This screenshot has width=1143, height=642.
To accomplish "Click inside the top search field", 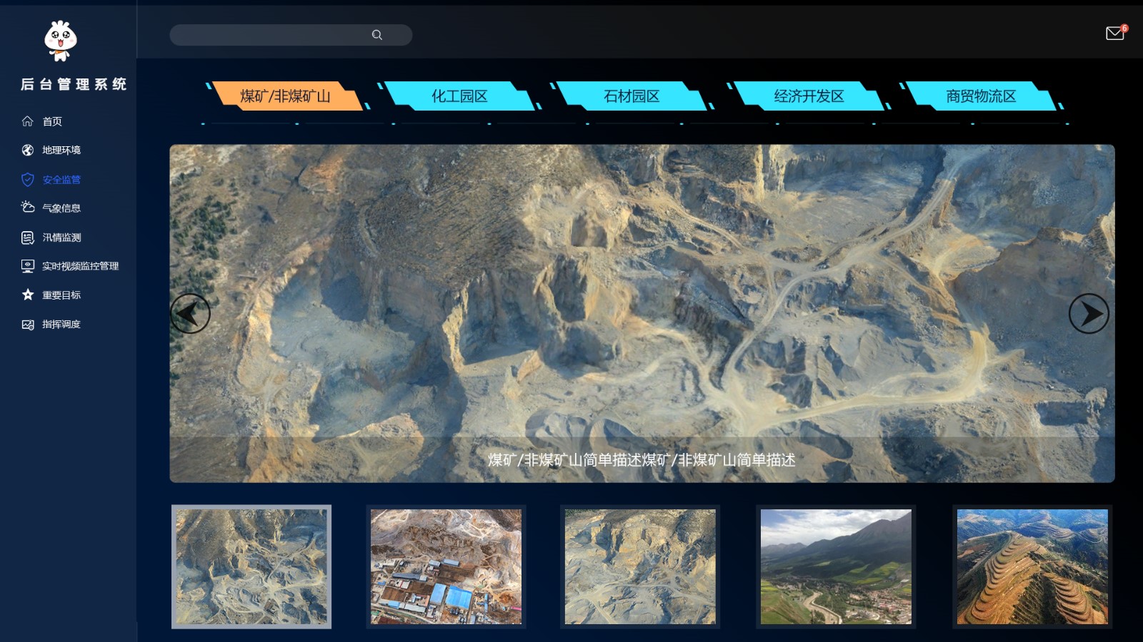I will coord(271,35).
